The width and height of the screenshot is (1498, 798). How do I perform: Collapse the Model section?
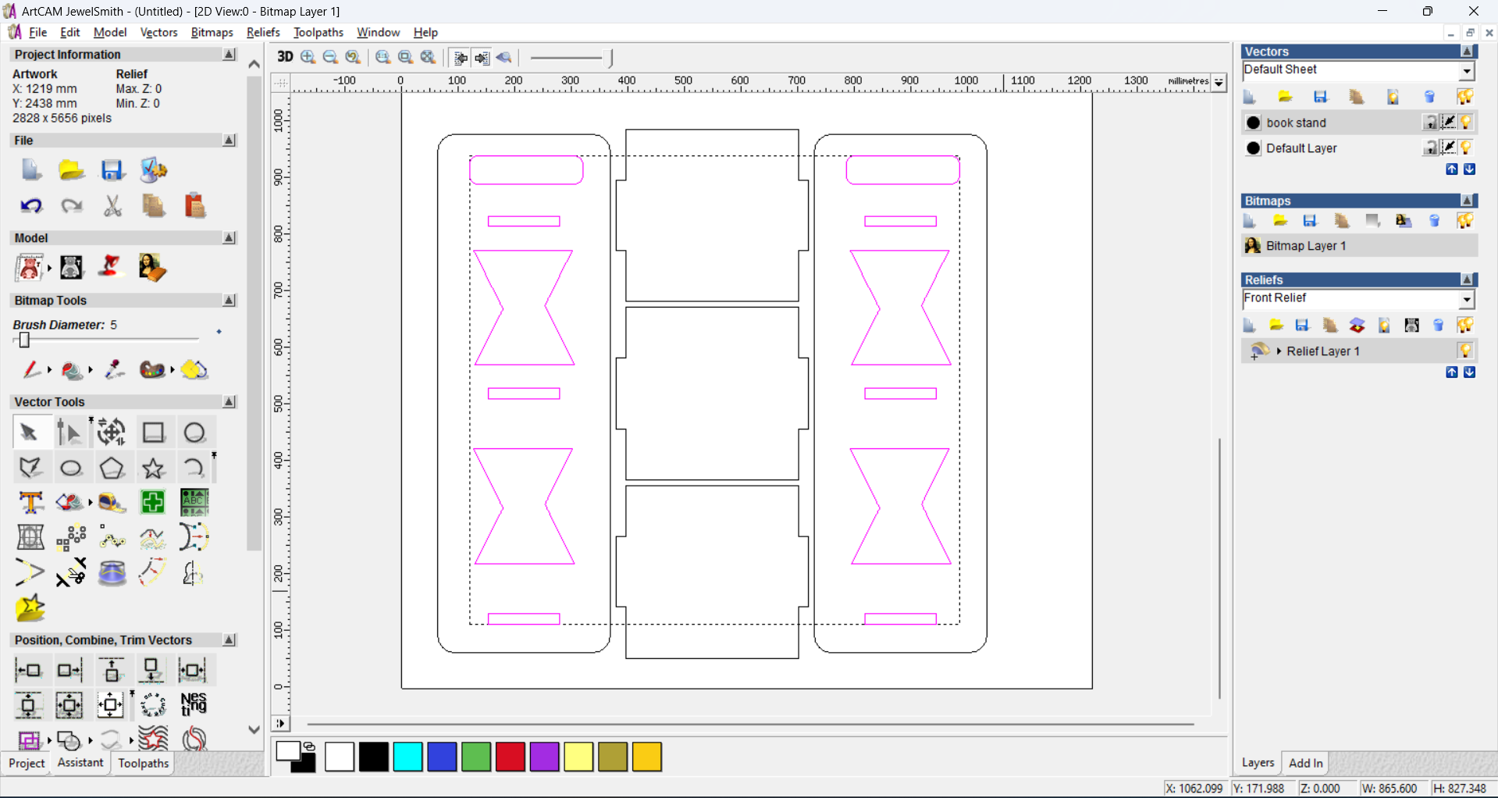click(230, 238)
